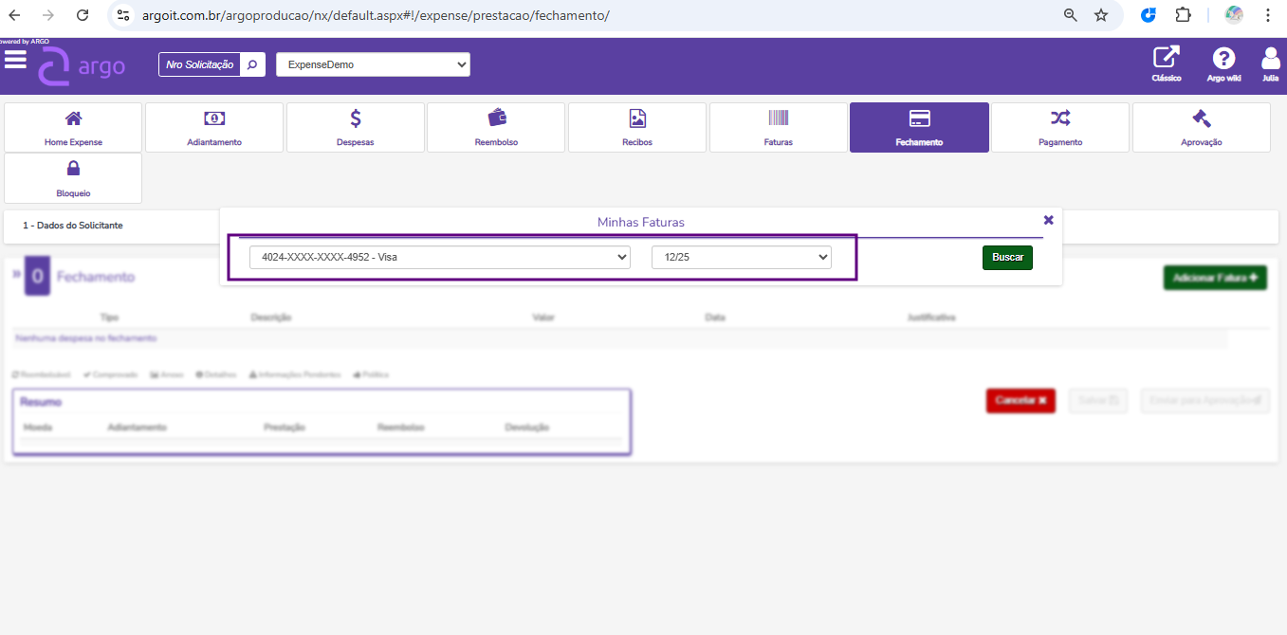Image resolution: width=1287 pixels, height=635 pixels.
Task: Open the Pagamento section
Action: (1059, 127)
